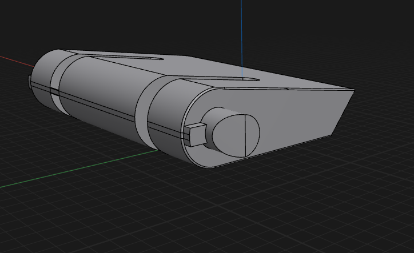The height and width of the screenshot is (253, 414).
Task: Click the blue vertical Z axis line
Action: coord(241,38)
